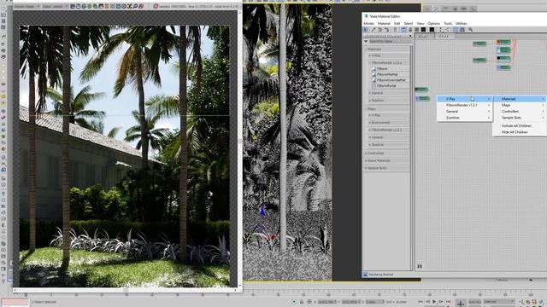Expand the Controllers group
547x307 pixels.
(x=386, y=153)
